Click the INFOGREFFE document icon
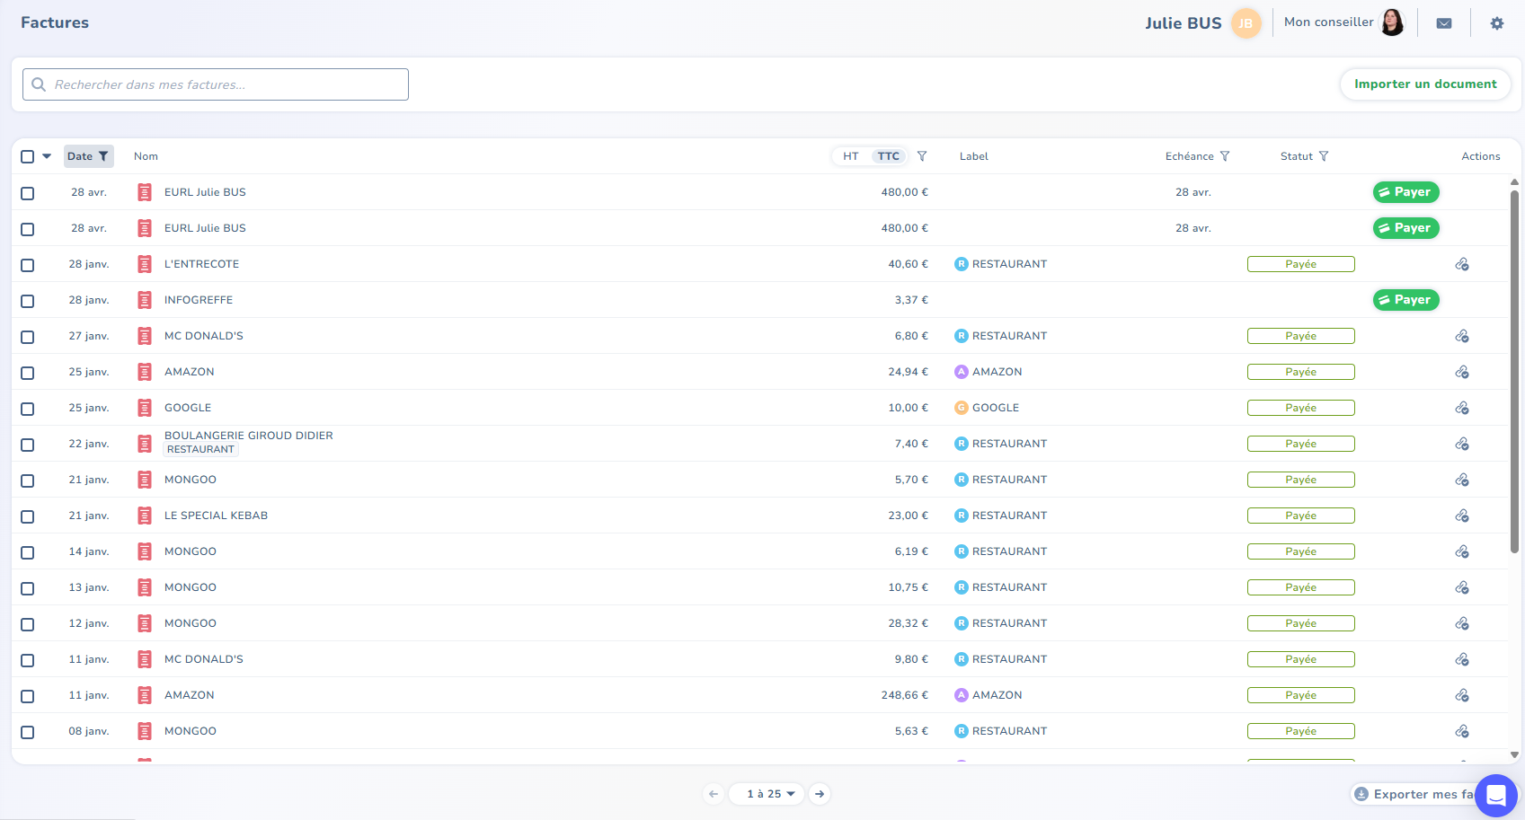 pyautogui.click(x=145, y=300)
